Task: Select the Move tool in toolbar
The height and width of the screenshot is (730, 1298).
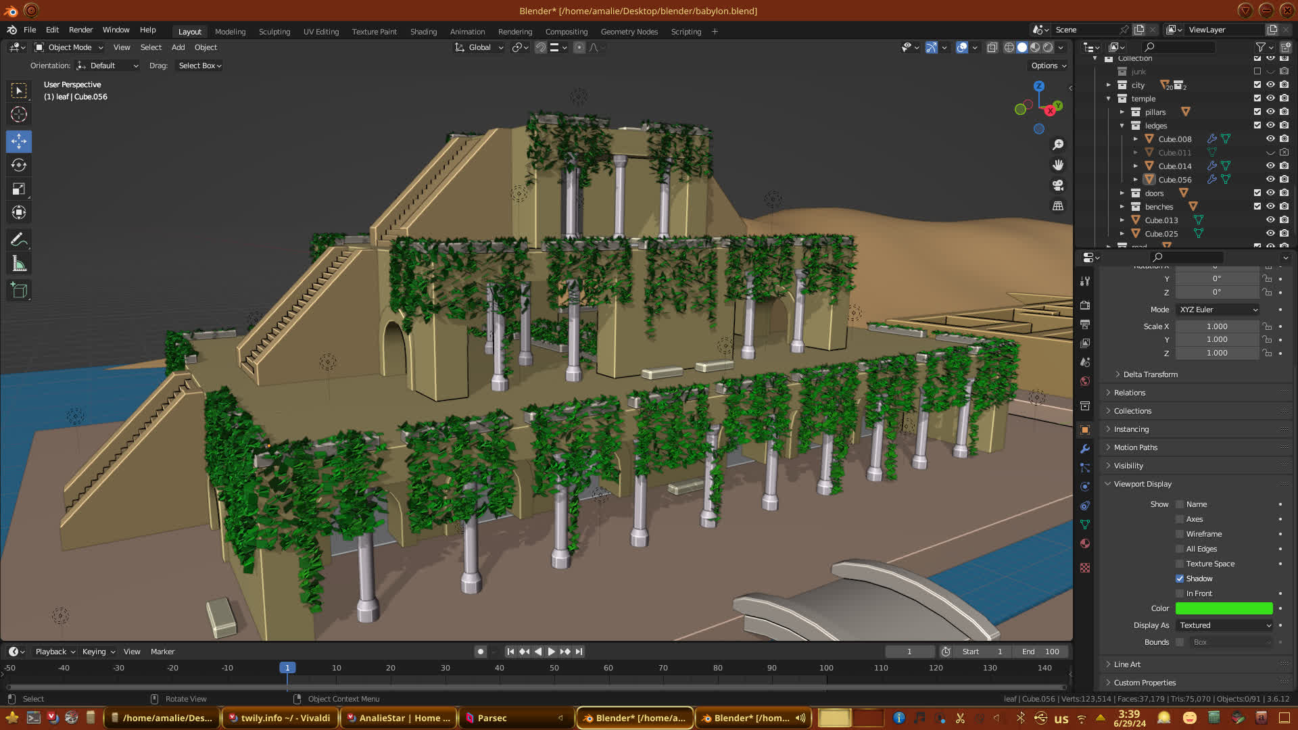Action: [19, 141]
